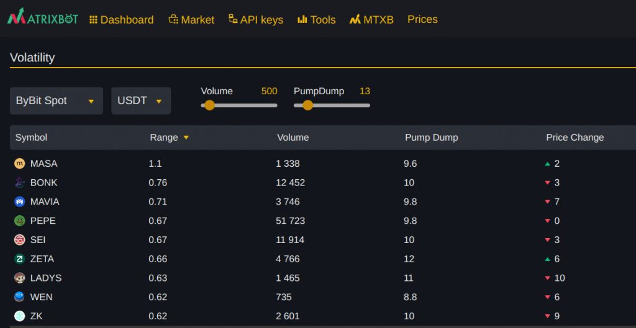Click BONK range value 0.76
The height and width of the screenshot is (328, 636).
[x=158, y=183]
